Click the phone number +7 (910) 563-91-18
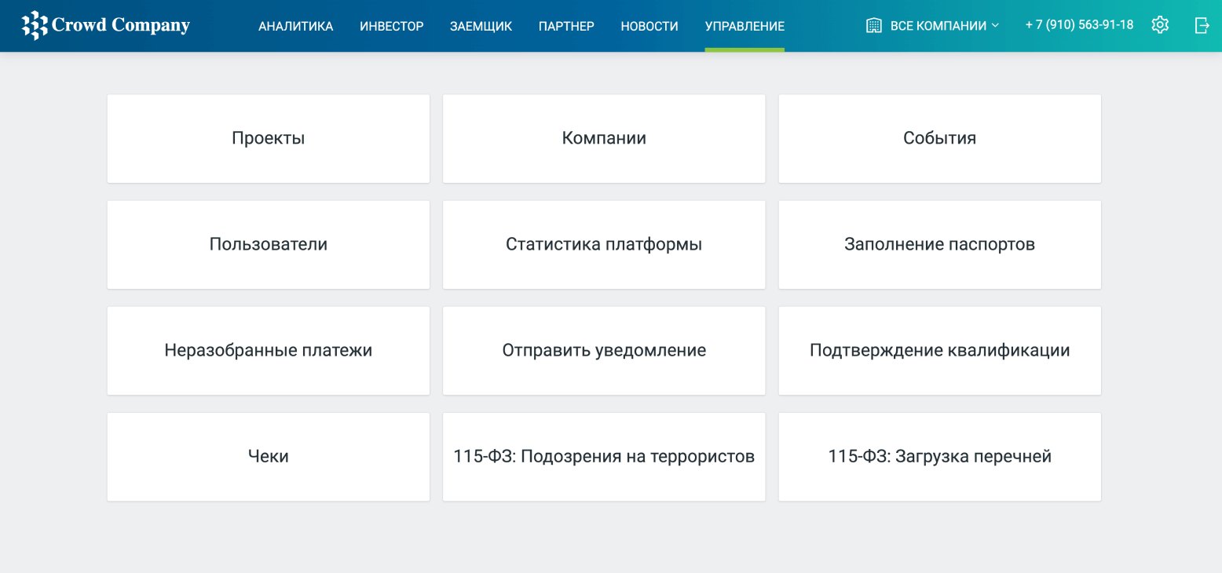 point(1079,25)
